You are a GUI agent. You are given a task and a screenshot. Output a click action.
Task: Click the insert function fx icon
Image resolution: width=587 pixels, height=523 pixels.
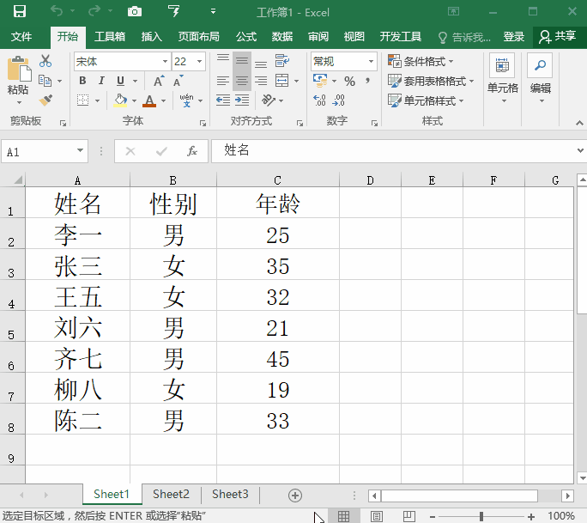[192, 151]
